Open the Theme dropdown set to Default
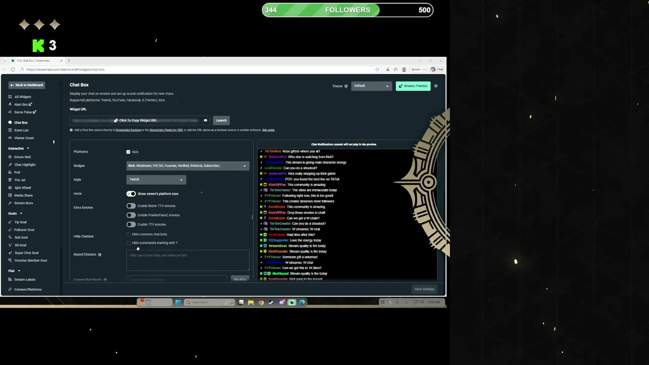This screenshot has width=649, height=365. 371,86
